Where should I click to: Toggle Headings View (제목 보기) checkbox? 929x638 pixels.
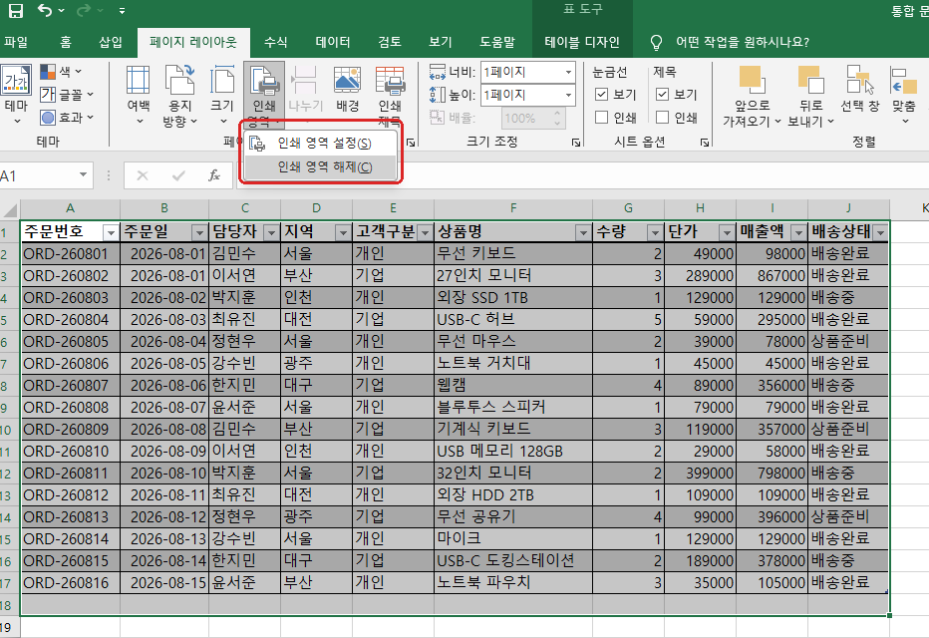coord(663,94)
